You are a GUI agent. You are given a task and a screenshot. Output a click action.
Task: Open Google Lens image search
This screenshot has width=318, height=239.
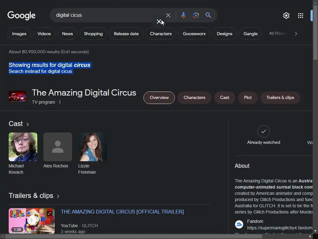pos(196,15)
